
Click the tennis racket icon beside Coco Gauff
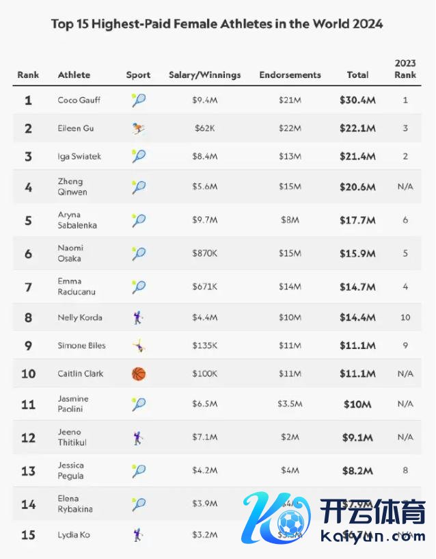pos(139,101)
